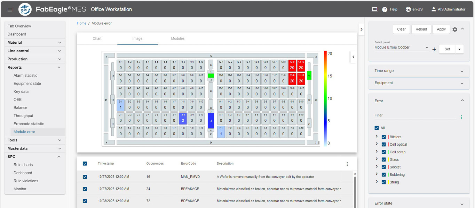The width and height of the screenshot is (475, 208).
Task: Open the Error filter green three-dot menu
Action: point(461,117)
